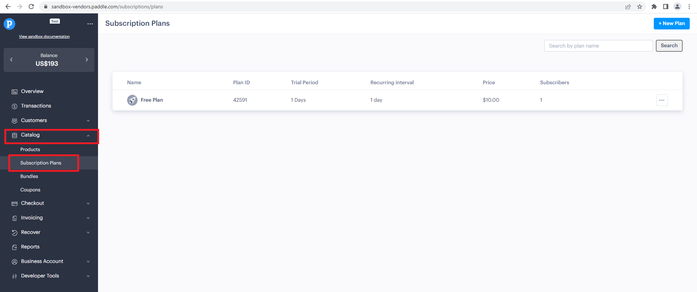Open the browser profile icon
The image size is (697, 292).
click(677, 7)
